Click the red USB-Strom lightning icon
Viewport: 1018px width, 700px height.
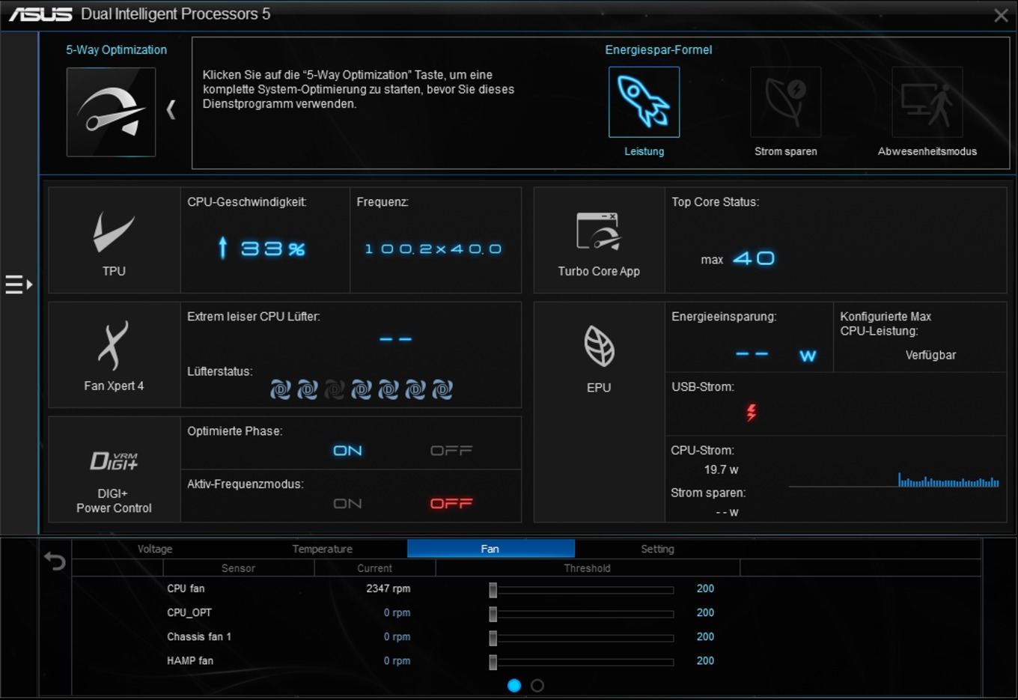coord(751,412)
